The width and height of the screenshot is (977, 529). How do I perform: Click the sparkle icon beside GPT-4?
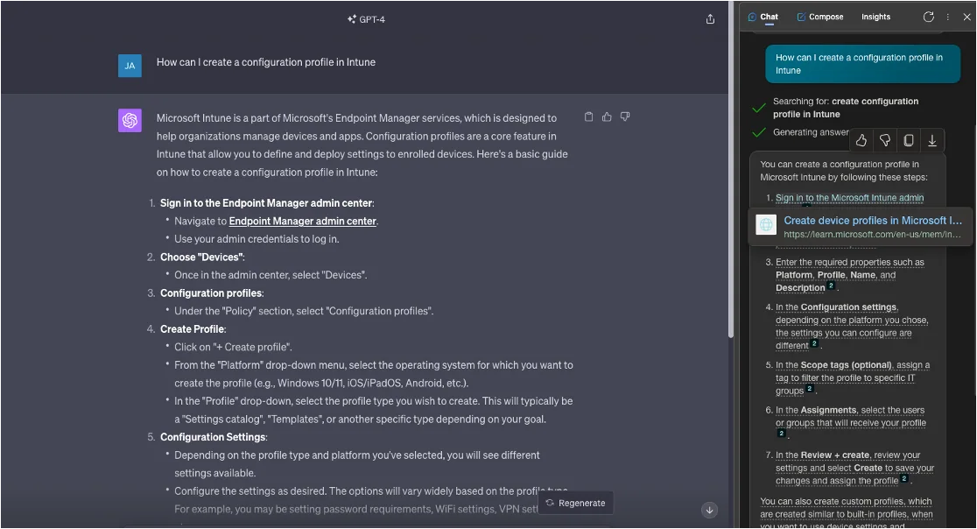coord(352,19)
